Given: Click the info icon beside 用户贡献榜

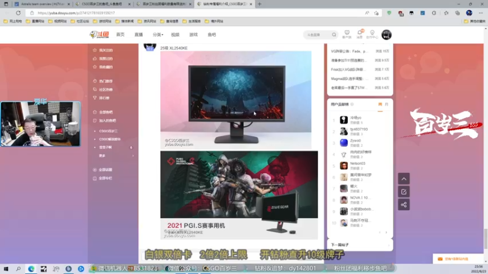Looking at the screenshot, I should 352,104.
